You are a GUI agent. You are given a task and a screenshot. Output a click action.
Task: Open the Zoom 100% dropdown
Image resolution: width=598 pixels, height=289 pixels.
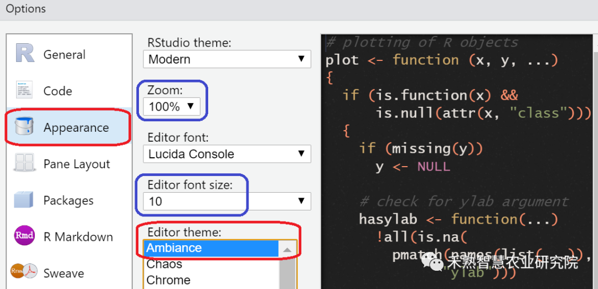[x=172, y=106]
